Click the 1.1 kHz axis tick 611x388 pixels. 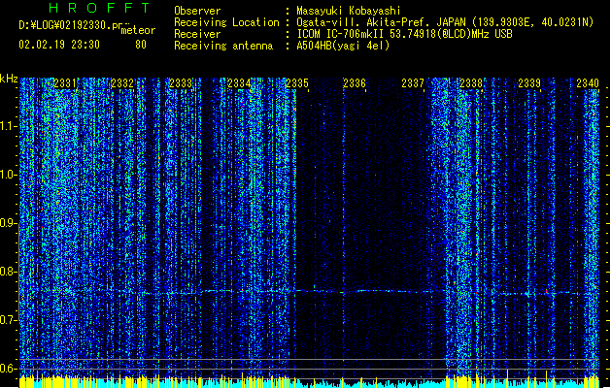click(8, 126)
